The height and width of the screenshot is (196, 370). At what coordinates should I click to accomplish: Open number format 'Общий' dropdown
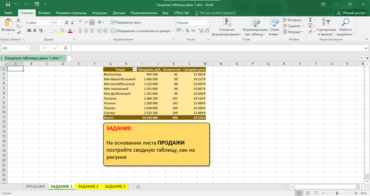208,22
